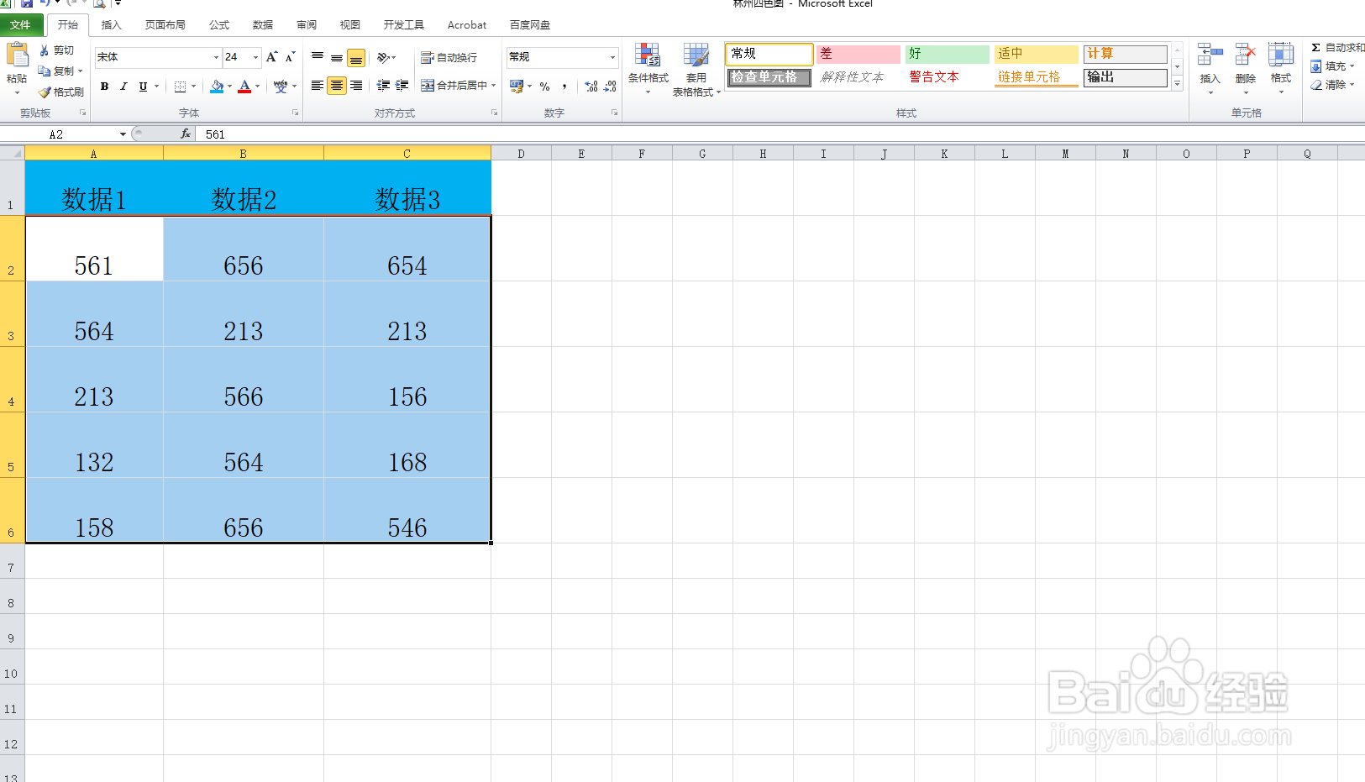Click the Paste (粘贴) clipboard icon
The width and height of the screenshot is (1365, 782).
(17, 55)
